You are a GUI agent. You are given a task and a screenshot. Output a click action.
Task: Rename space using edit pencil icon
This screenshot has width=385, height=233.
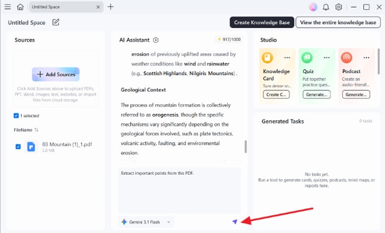click(x=56, y=22)
